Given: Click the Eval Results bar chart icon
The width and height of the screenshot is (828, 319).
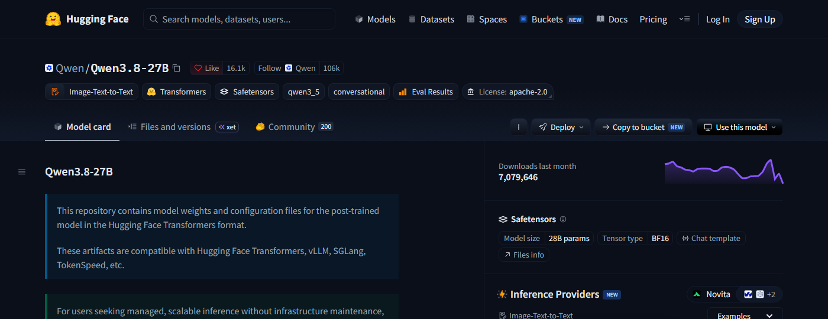Looking at the screenshot, I should pos(403,92).
